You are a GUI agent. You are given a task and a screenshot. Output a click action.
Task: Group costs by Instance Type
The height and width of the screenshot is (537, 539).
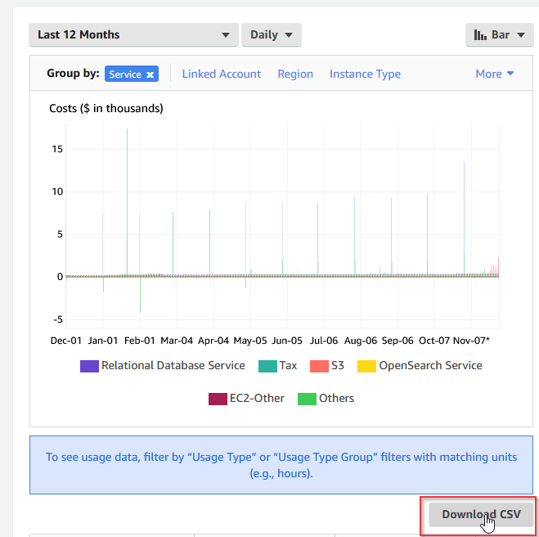pos(365,74)
